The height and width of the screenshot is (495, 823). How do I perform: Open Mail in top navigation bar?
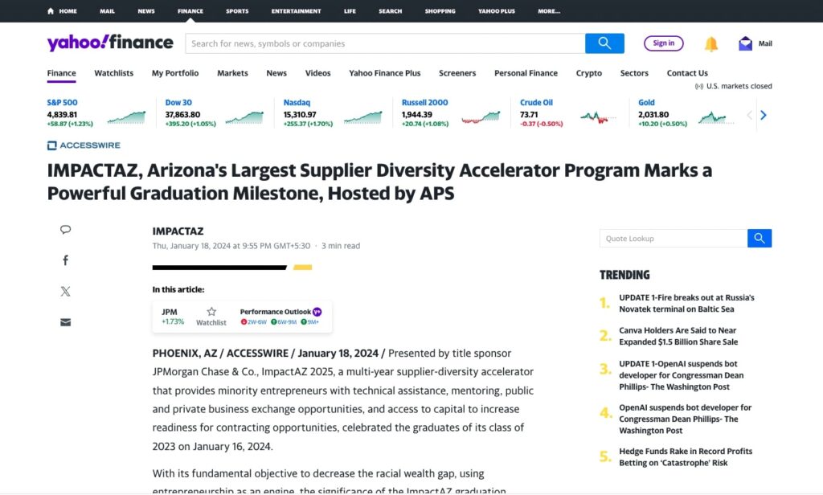(107, 11)
